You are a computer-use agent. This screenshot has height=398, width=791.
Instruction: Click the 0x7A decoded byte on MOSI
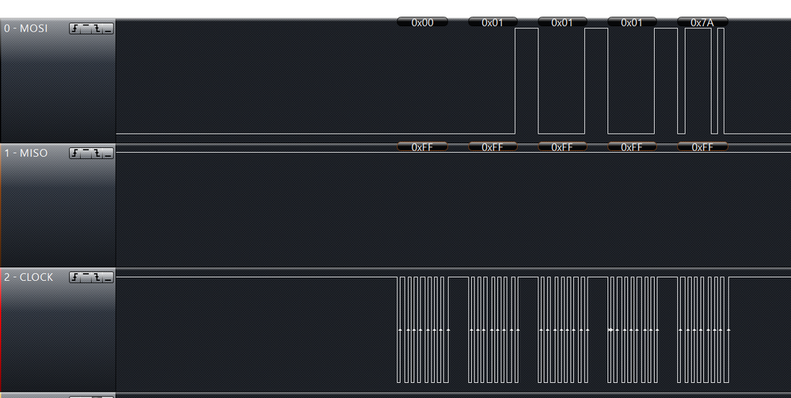702,22
